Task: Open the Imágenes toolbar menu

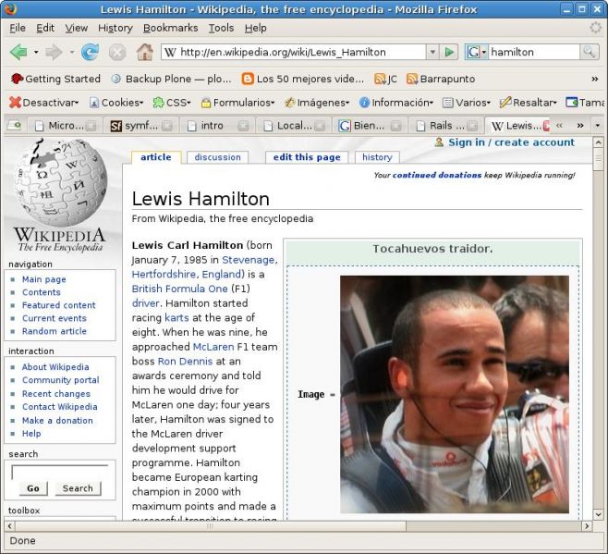Action: click(317, 103)
